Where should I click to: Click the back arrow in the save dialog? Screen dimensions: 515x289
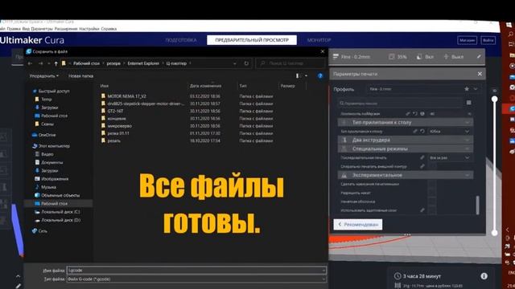[31, 63]
